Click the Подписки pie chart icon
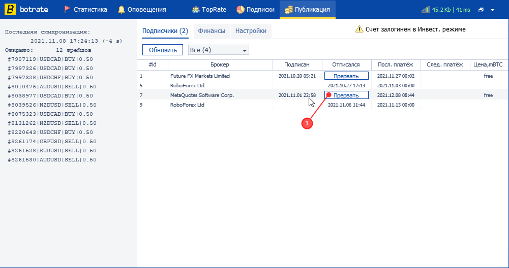 (x=240, y=10)
